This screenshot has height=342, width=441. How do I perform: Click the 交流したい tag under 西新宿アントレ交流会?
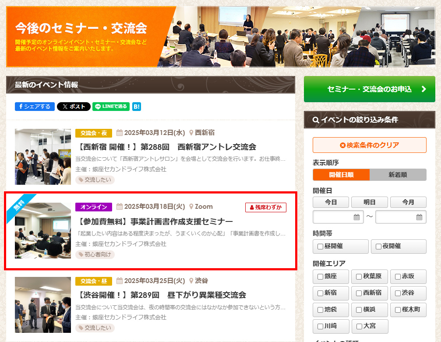[x=95, y=180]
